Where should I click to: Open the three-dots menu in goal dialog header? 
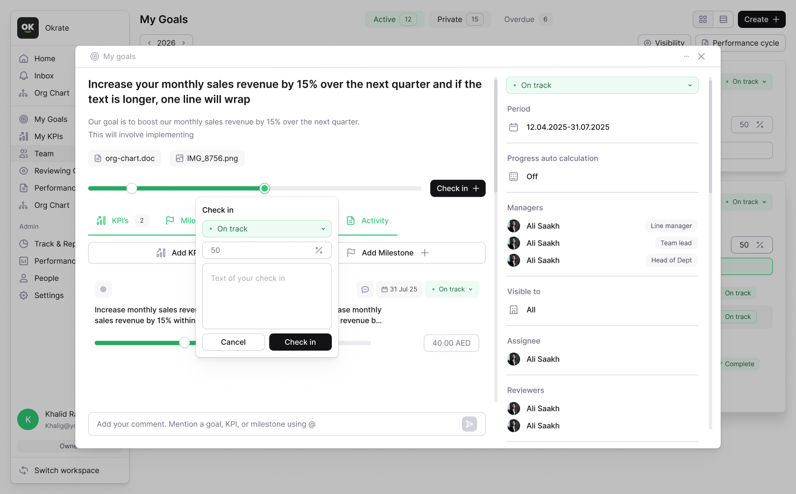(686, 56)
